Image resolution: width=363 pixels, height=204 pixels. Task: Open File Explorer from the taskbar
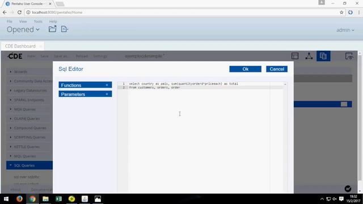click(x=45, y=199)
